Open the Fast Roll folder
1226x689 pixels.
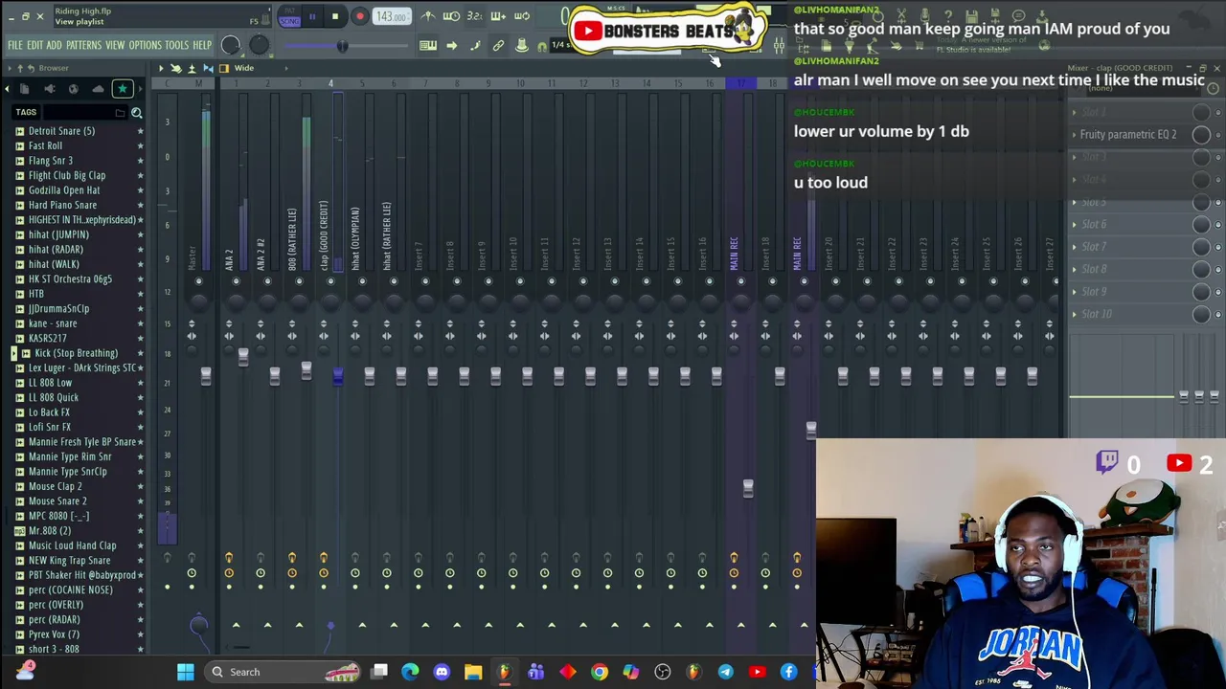[x=45, y=145]
